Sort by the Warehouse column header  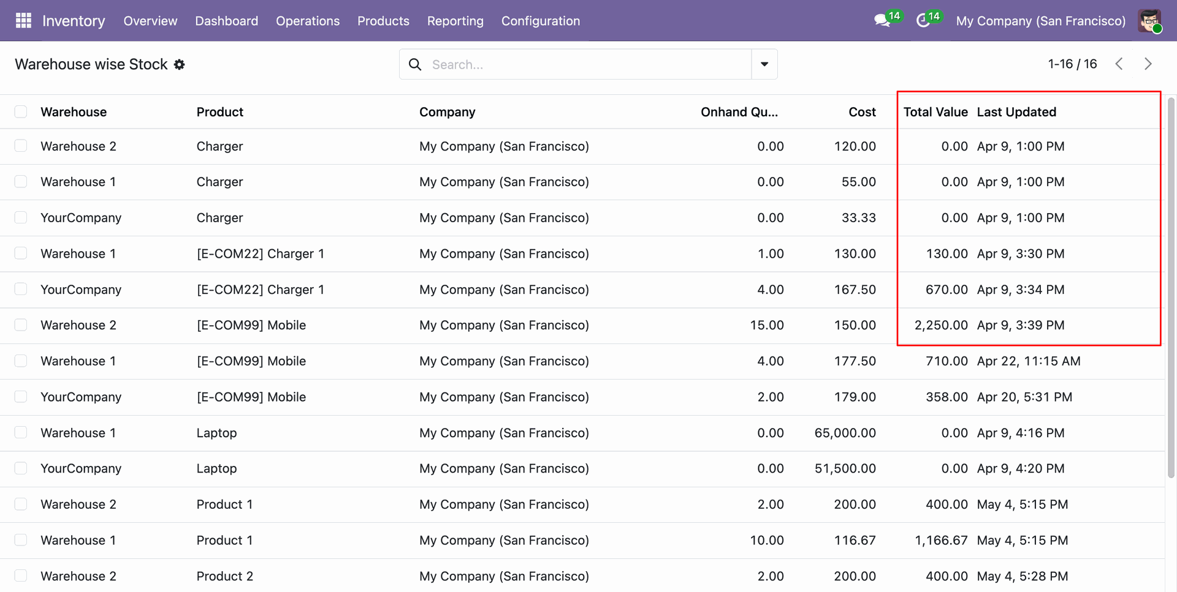click(74, 112)
